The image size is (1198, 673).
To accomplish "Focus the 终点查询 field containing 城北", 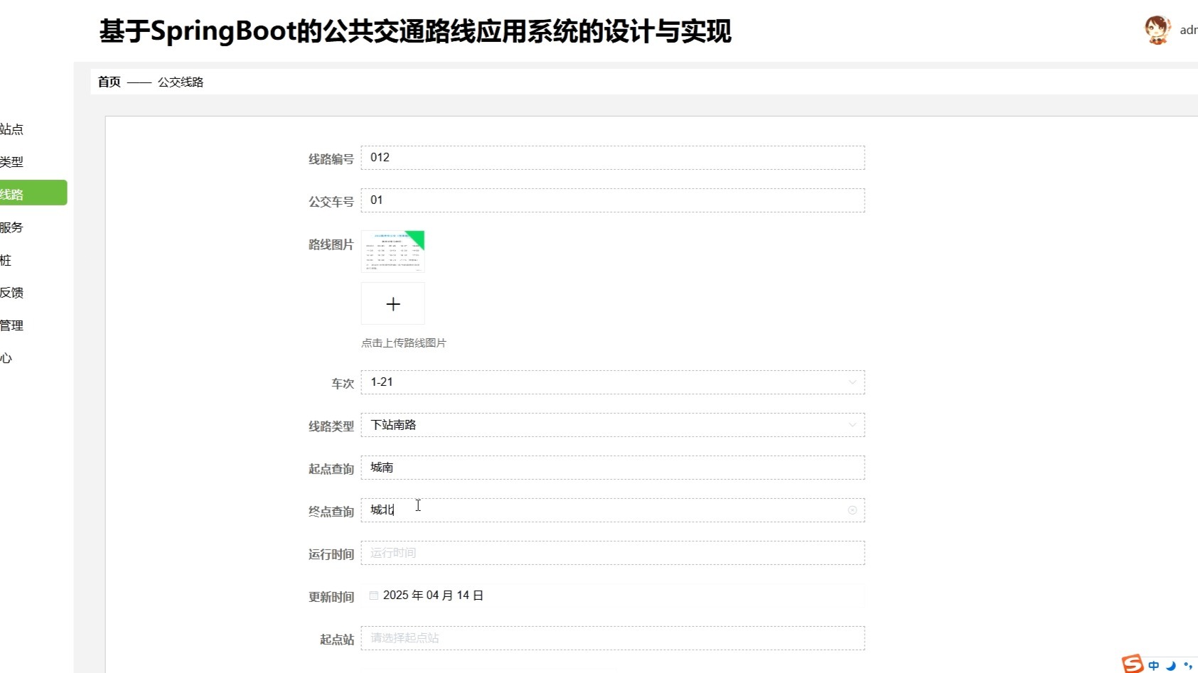I will [x=613, y=510].
